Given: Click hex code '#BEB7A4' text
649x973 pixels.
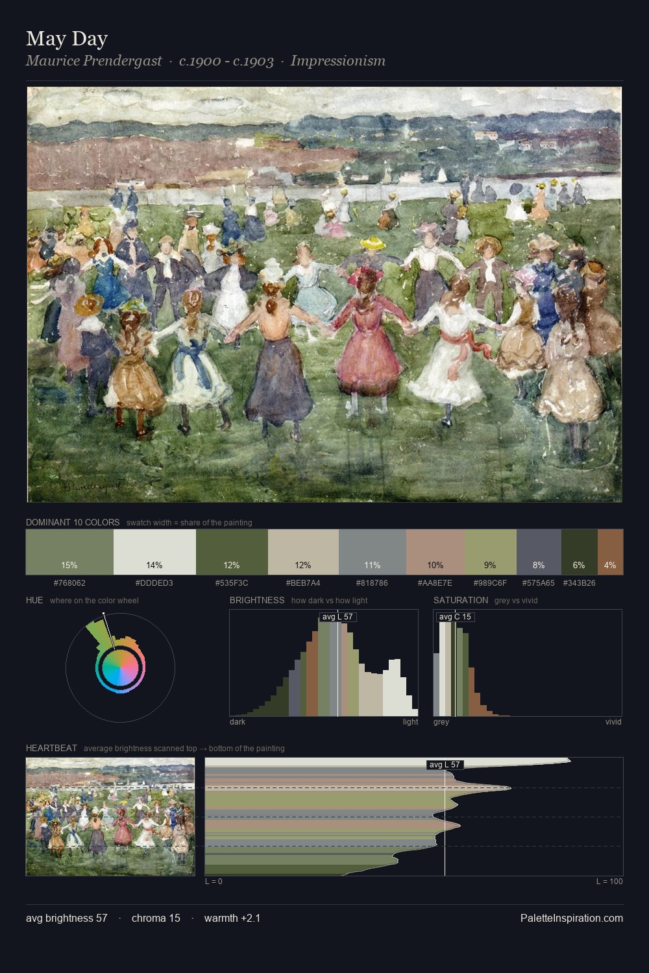Looking at the screenshot, I should pos(303,583).
